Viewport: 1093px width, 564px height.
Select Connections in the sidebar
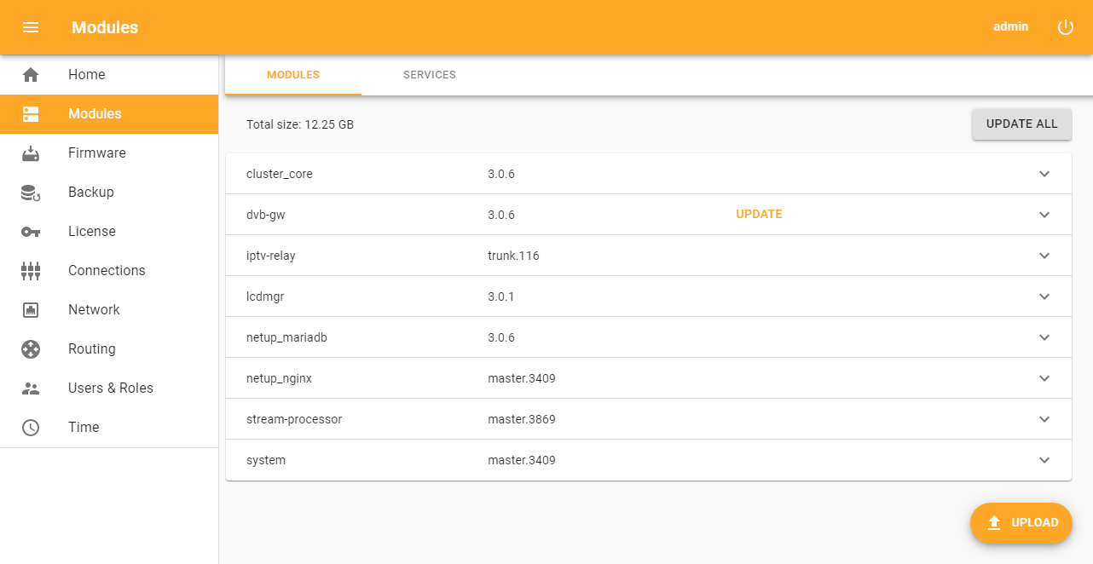point(109,271)
